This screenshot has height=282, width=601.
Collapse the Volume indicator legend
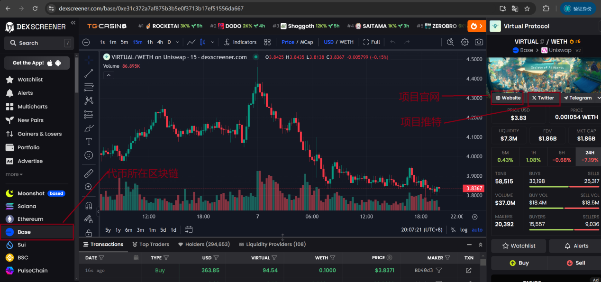click(x=109, y=75)
